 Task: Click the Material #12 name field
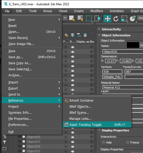point(123,87)
